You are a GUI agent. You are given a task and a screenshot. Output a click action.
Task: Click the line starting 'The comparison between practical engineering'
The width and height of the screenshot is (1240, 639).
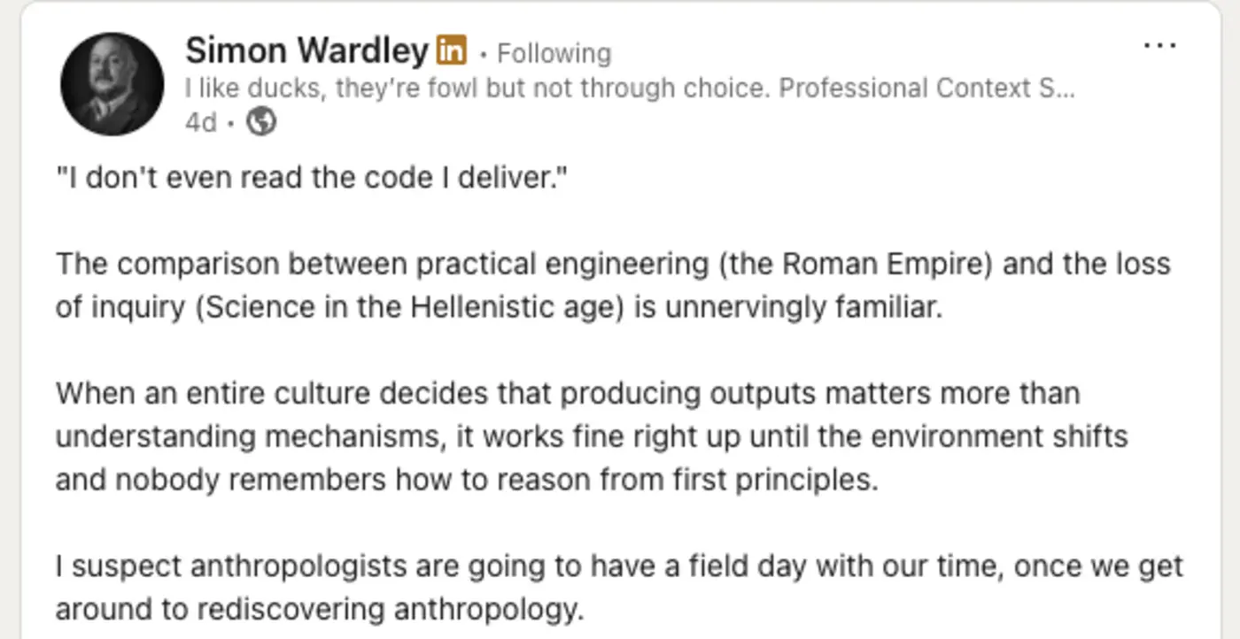[354, 264]
